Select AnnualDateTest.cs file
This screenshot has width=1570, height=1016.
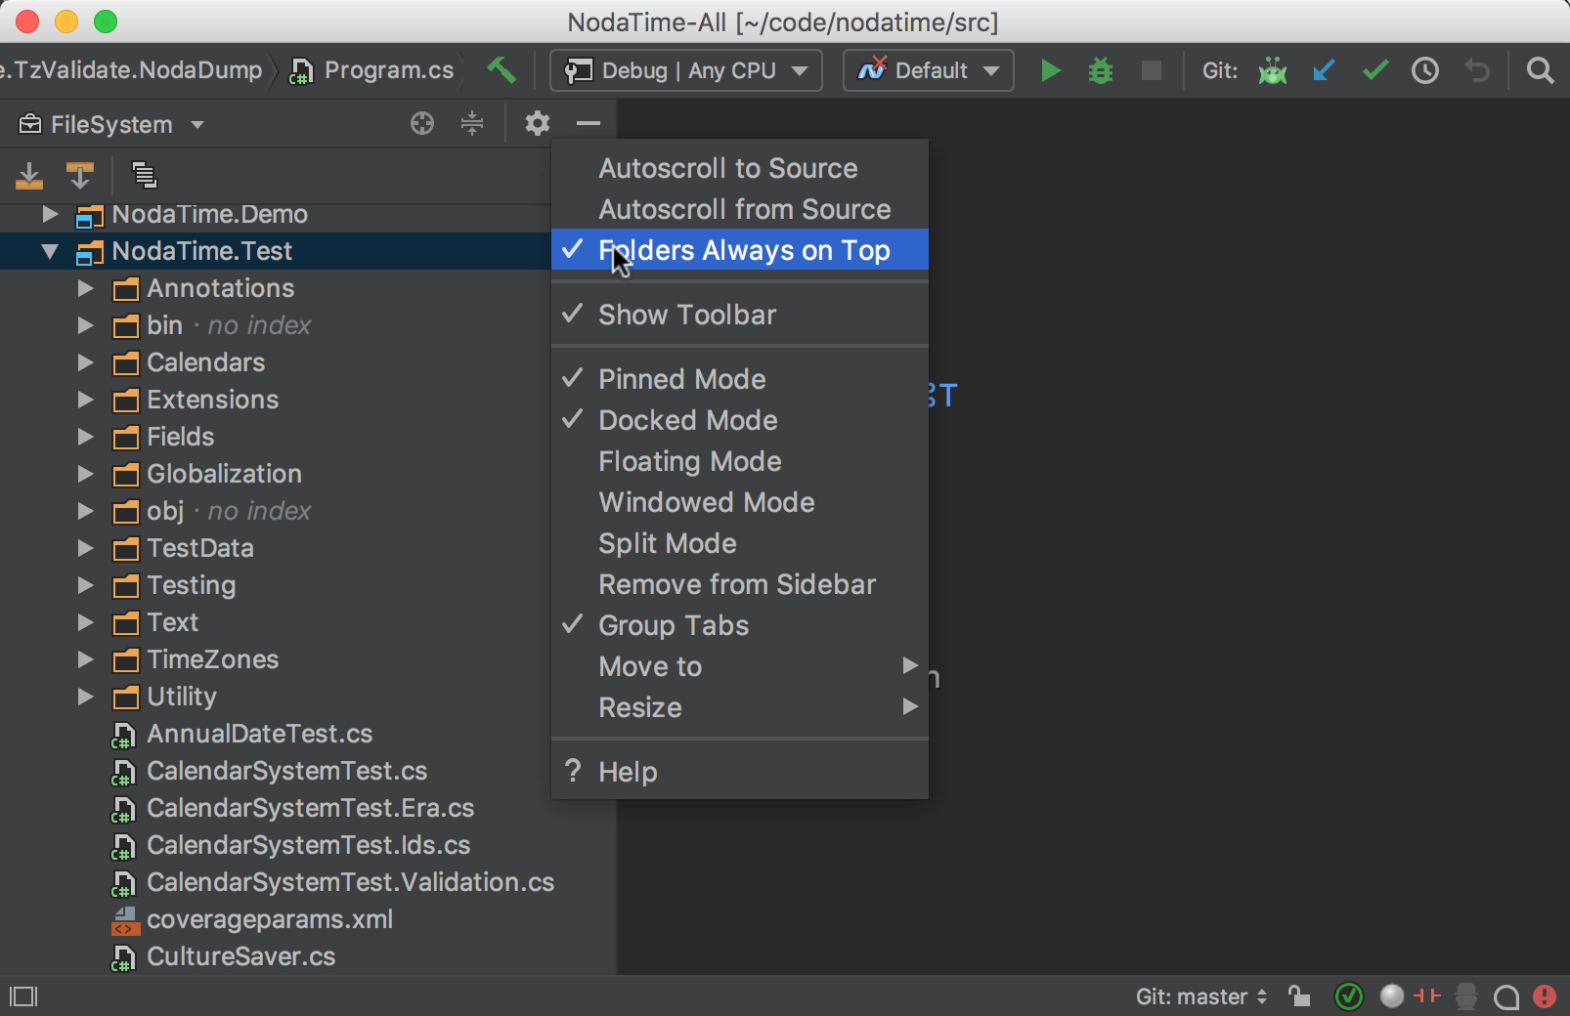tap(259, 734)
